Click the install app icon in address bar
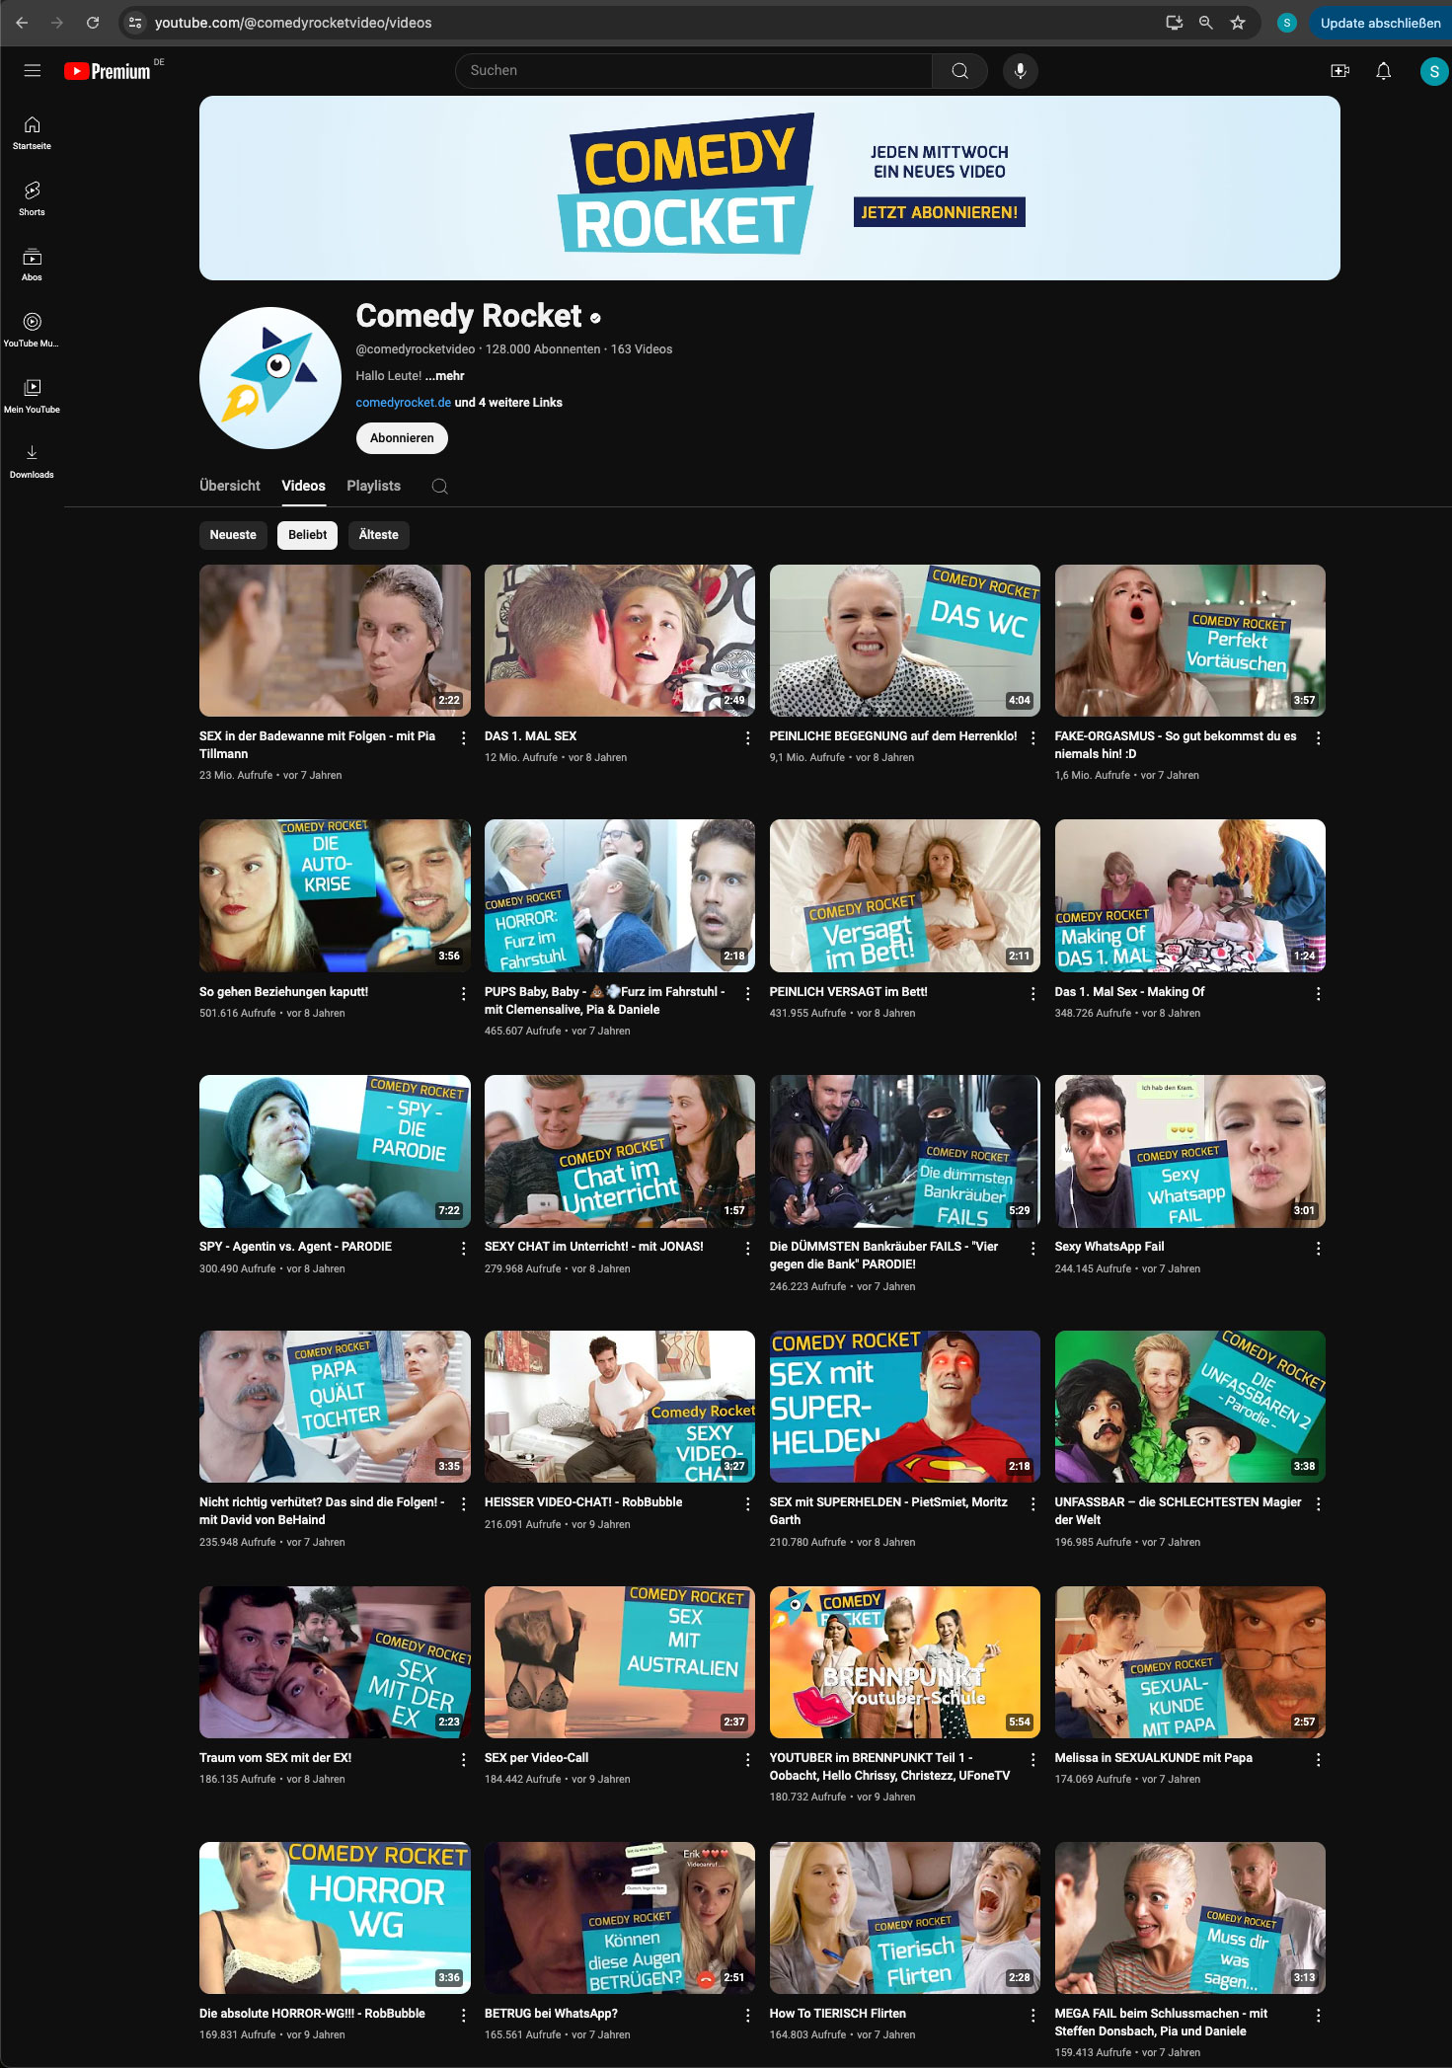The image size is (1452, 2068). pyautogui.click(x=1174, y=23)
